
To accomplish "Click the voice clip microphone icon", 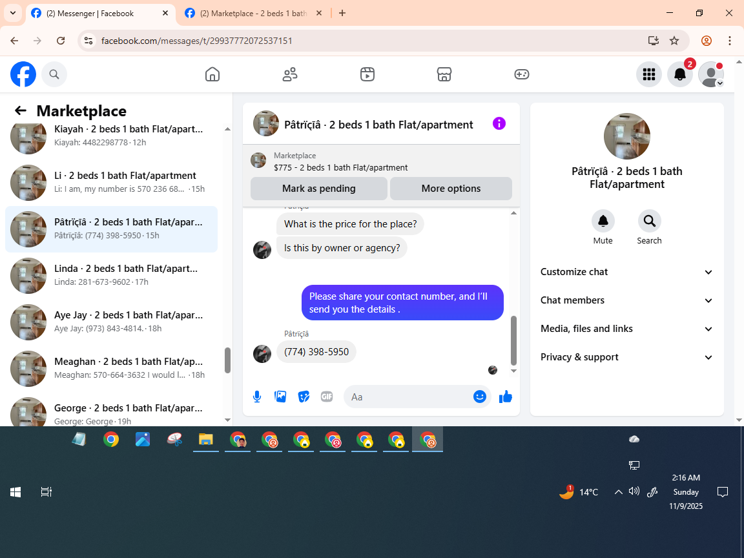I will pyautogui.click(x=256, y=397).
